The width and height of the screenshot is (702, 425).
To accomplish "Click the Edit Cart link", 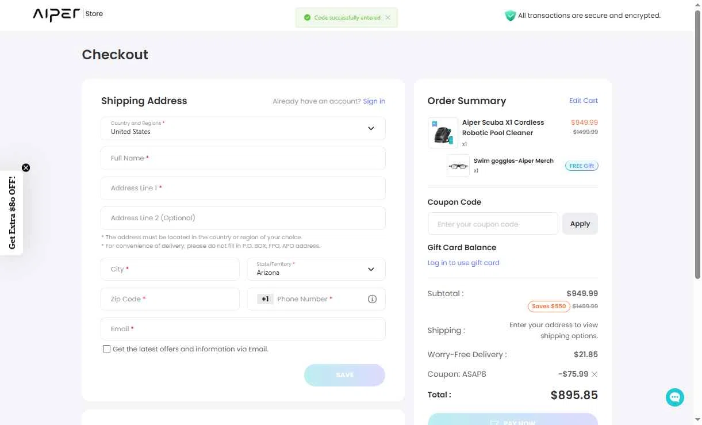I will (584, 101).
